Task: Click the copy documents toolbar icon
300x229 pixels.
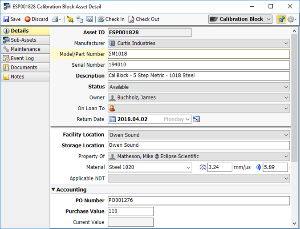Action: (x=80, y=19)
